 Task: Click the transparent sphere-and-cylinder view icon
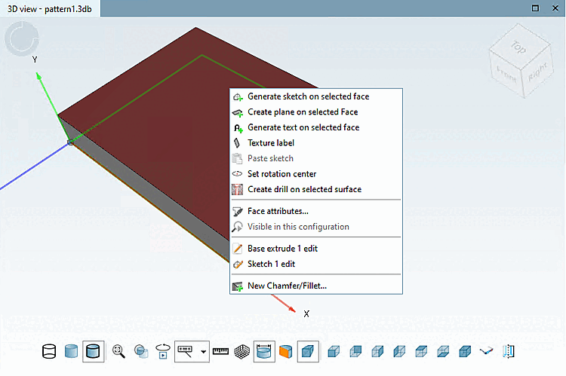tap(141, 351)
